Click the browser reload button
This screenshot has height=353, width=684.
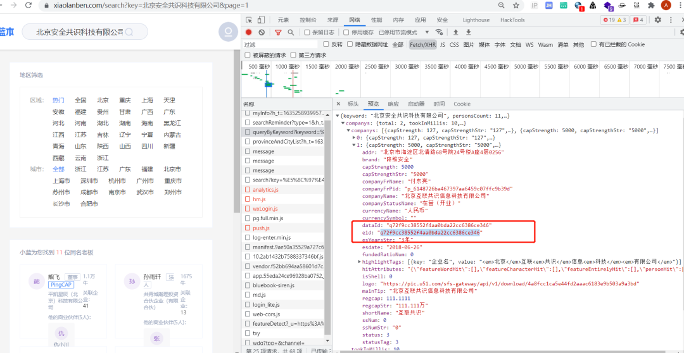click(28, 6)
